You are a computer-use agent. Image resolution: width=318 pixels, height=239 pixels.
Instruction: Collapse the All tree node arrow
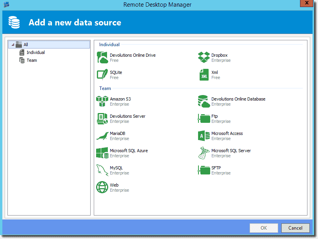(13, 45)
